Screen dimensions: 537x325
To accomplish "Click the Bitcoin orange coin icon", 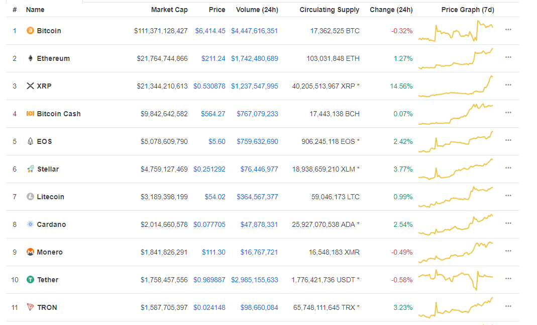I will (x=30, y=31).
